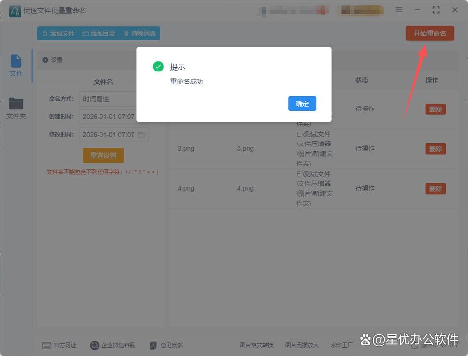
Task: Click the file name invalid character warning text
Action: 102,172
